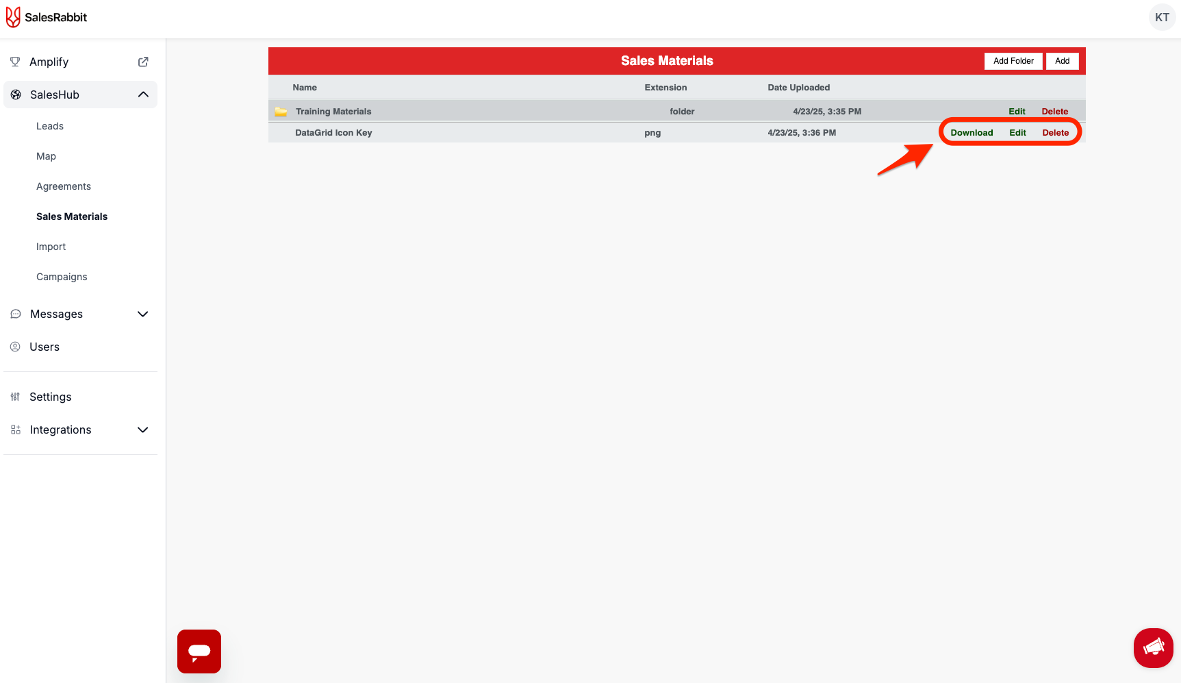Open Settings from the sidebar

coord(51,397)
